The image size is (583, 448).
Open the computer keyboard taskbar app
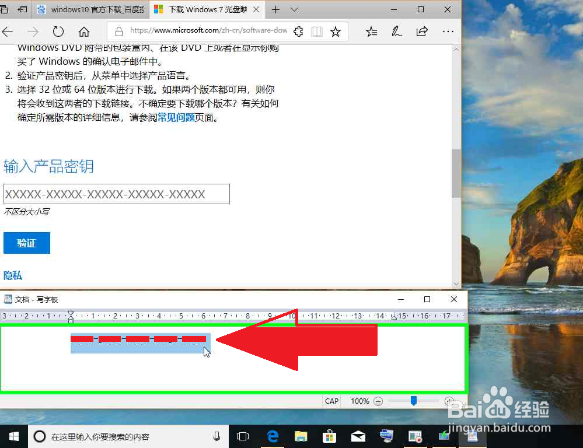tap(386, 436)
